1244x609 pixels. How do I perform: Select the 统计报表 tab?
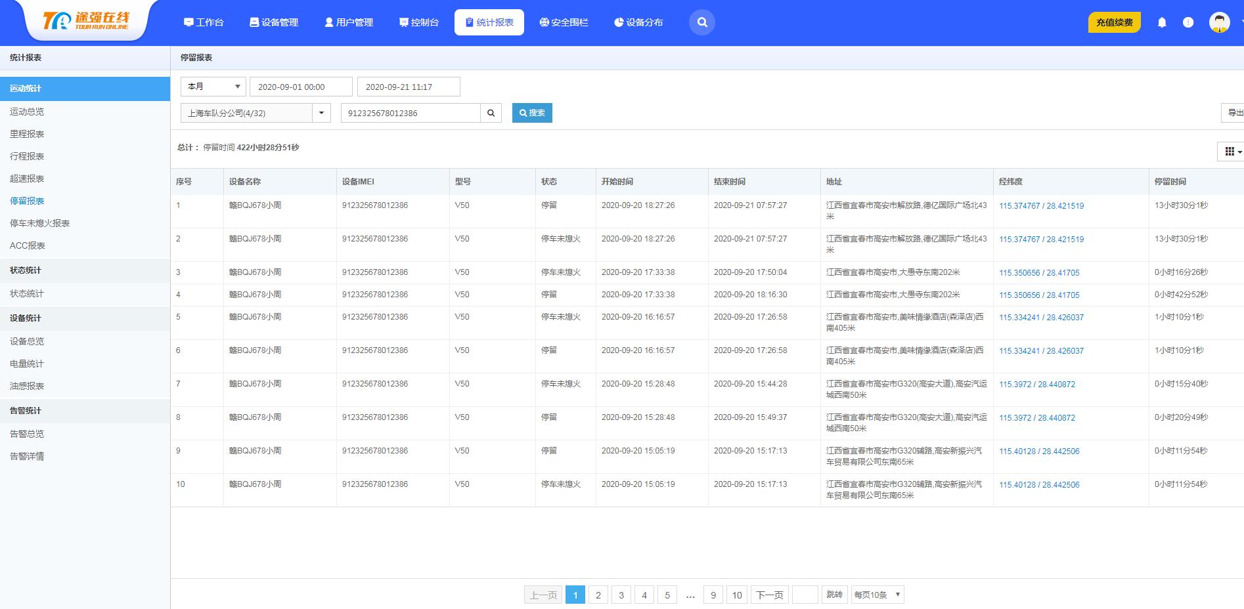click(x=489, y=22)
